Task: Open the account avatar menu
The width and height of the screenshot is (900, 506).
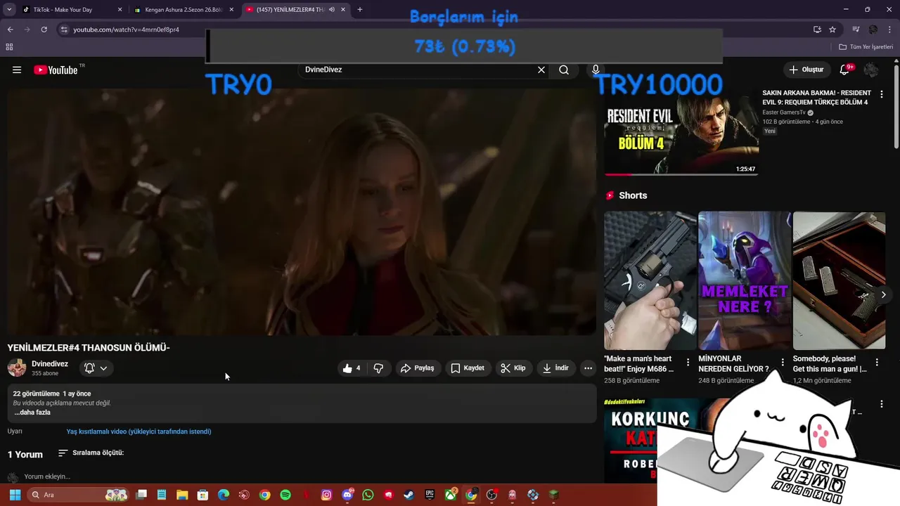Action: 871,70
